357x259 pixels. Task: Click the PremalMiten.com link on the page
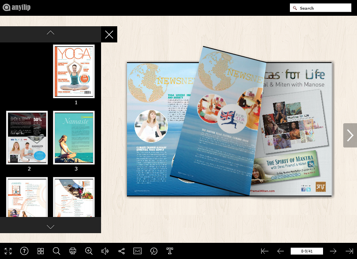(262, 191)
